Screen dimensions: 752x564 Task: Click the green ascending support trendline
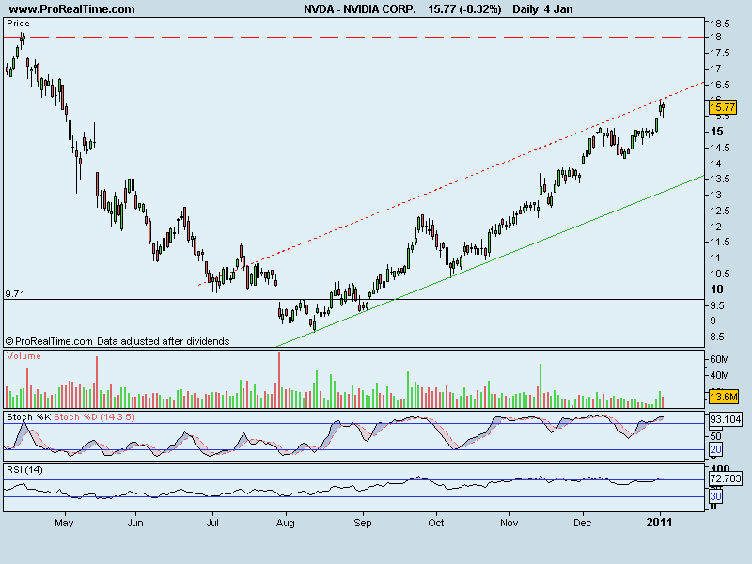click(x=490, y=261)
